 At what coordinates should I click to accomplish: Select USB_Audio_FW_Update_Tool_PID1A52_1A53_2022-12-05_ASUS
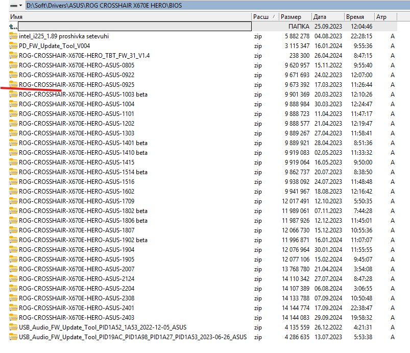coord(103,327)
